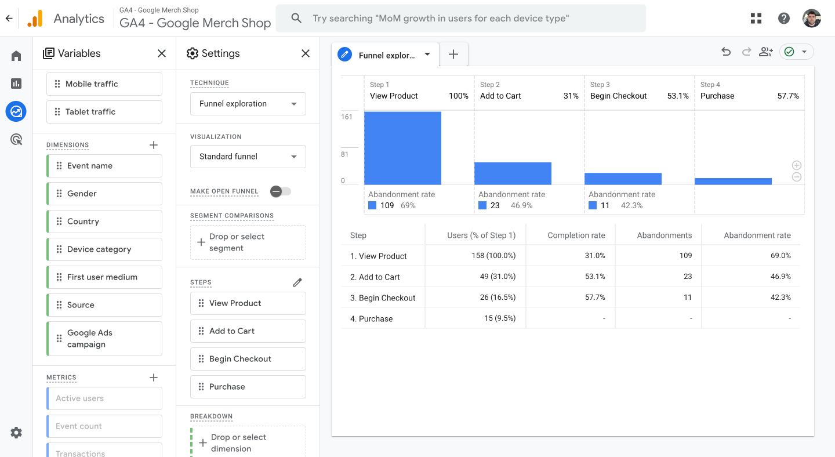Redo the last change

pyautogui.click(x=746, y=52)
